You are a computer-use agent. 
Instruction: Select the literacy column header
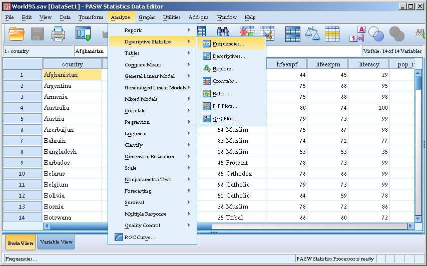(x=369, y=64)
